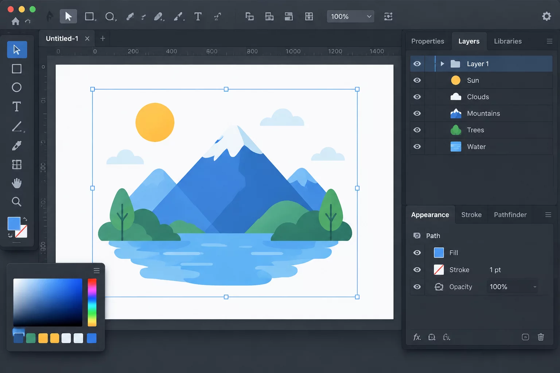
Task: Select the Rectangle tool in left toolbox
Action: click(x=17, y=69)
